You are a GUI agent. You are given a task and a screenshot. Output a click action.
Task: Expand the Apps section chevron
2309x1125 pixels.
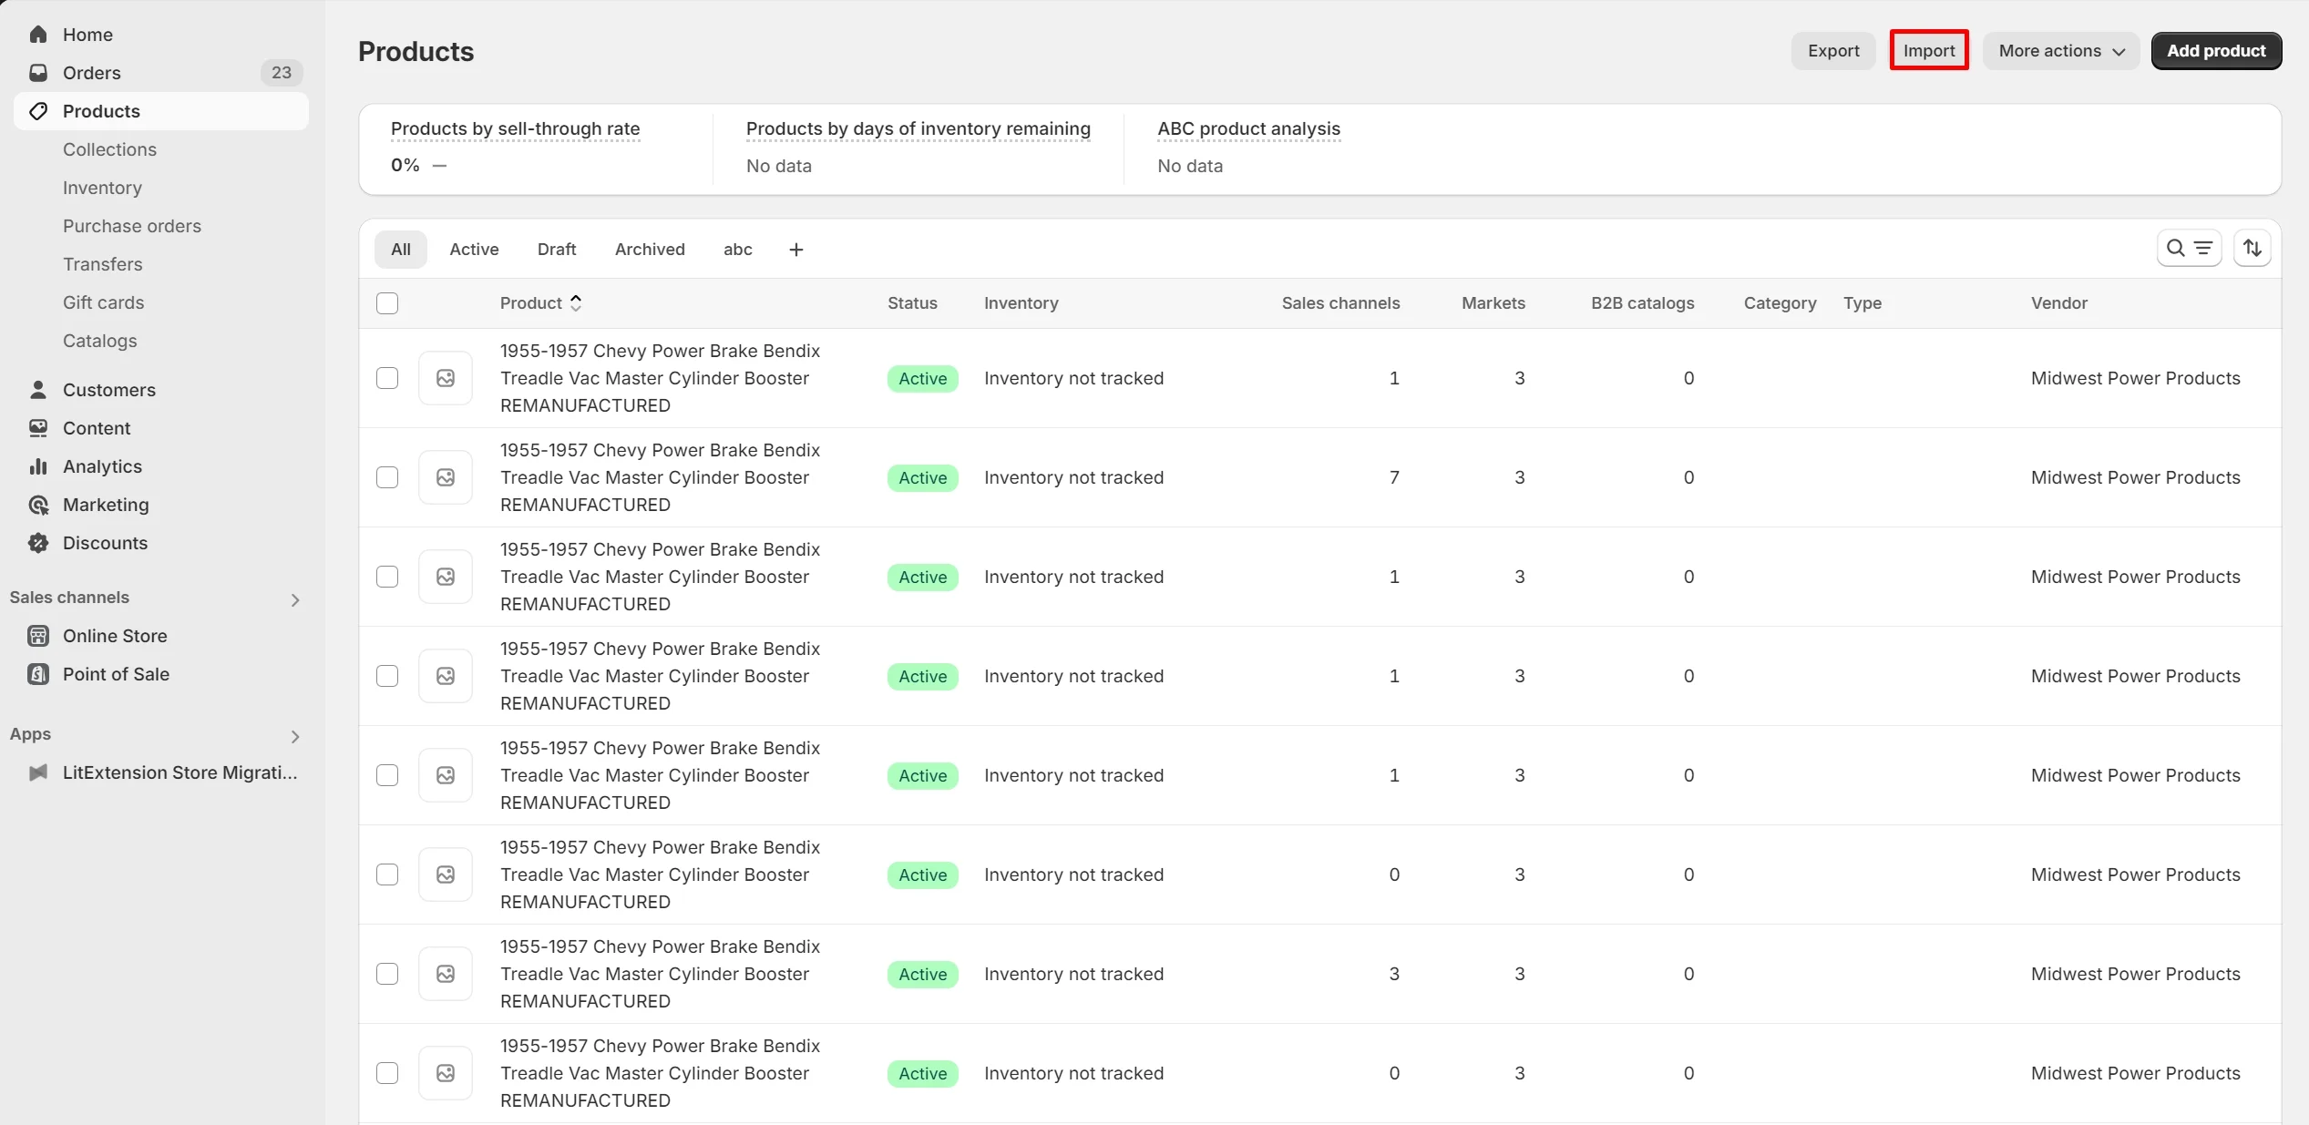(295, 736)
